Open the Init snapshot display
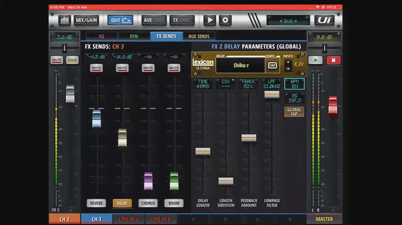This screenshot has width=402, height=225. click(x=288, y=21)
